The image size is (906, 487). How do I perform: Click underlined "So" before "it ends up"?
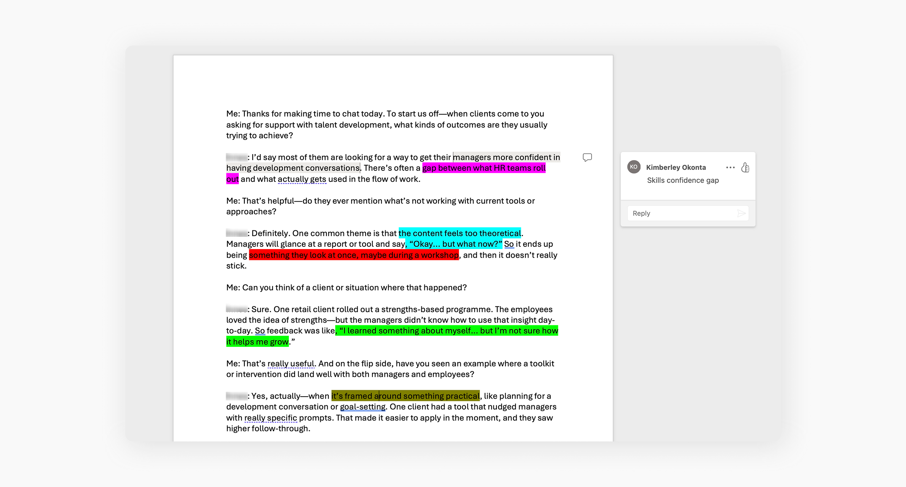coord(509,244)
